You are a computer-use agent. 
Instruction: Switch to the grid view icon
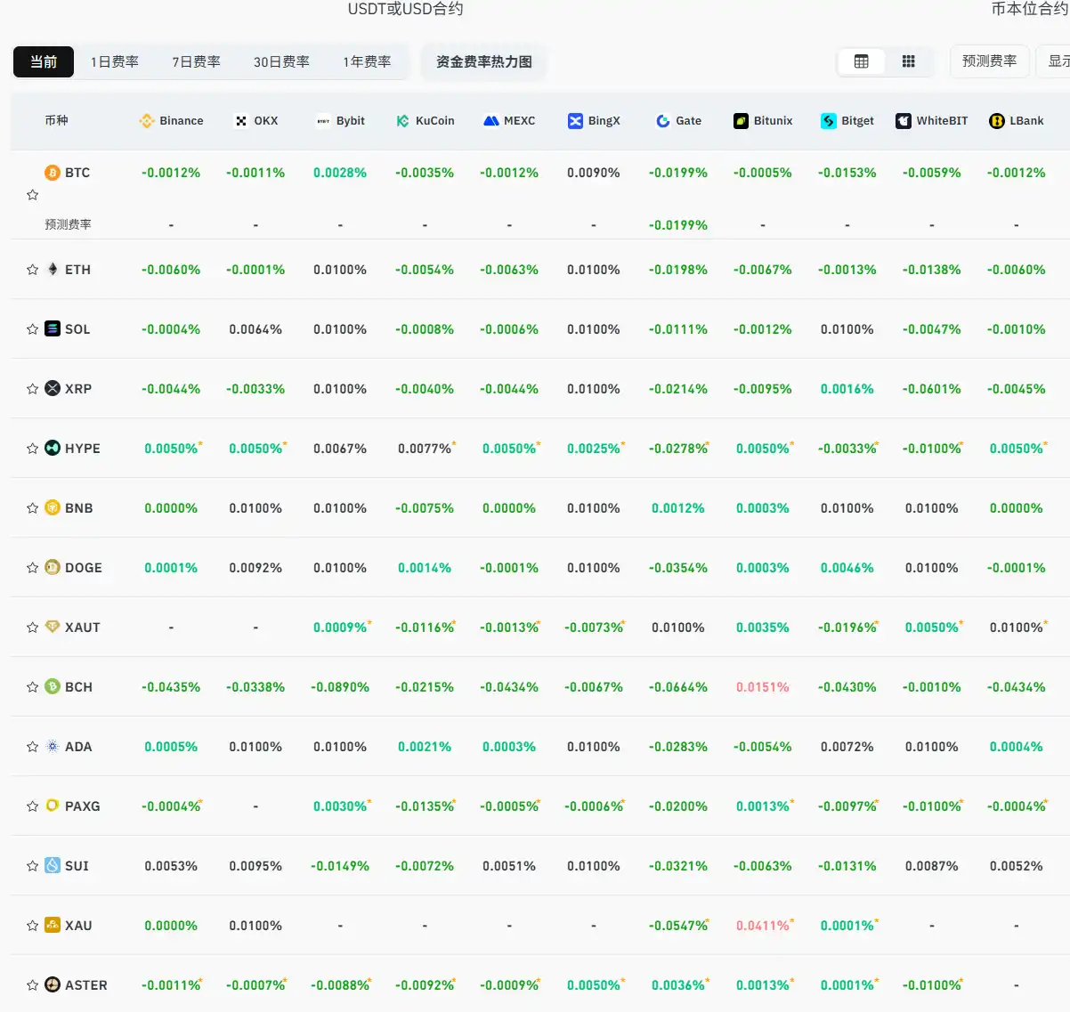click(x=908, y=61)
